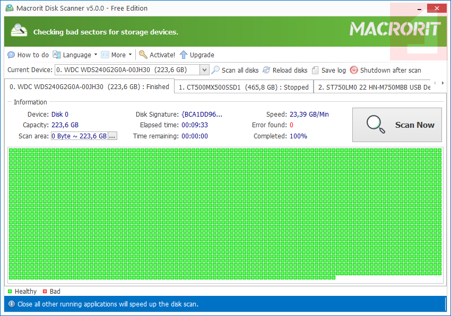Click the Elapsed time 00:09:33 value

coord(195,125)
